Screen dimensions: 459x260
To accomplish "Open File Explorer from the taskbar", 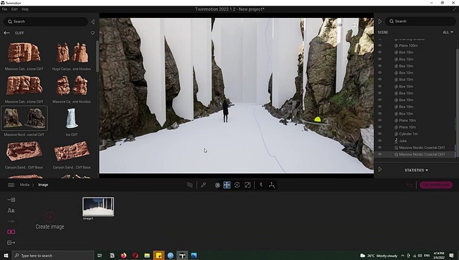I will (x=147, y=255).
